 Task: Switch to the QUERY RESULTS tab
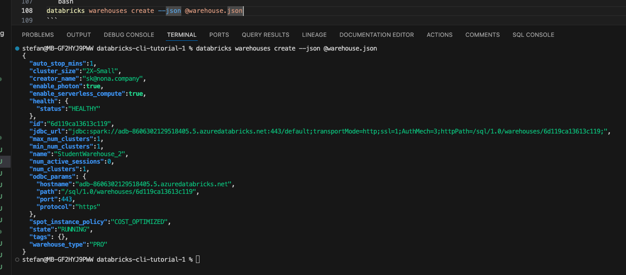[265, 35]
